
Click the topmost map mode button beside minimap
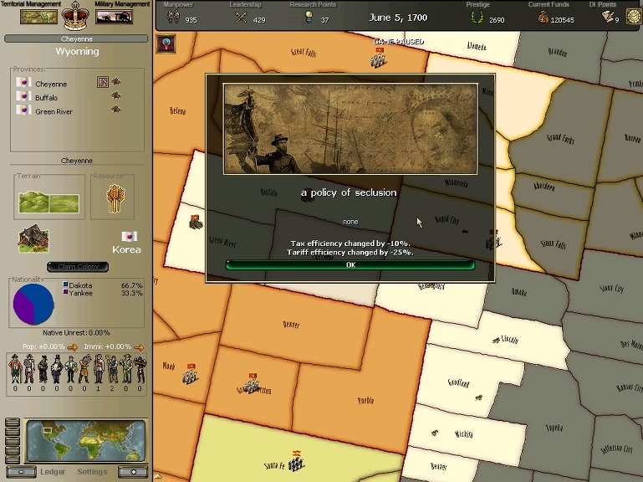point(13,422)
